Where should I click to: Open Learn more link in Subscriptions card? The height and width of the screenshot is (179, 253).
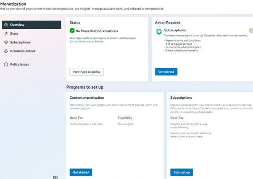click(x=206, y=112)
